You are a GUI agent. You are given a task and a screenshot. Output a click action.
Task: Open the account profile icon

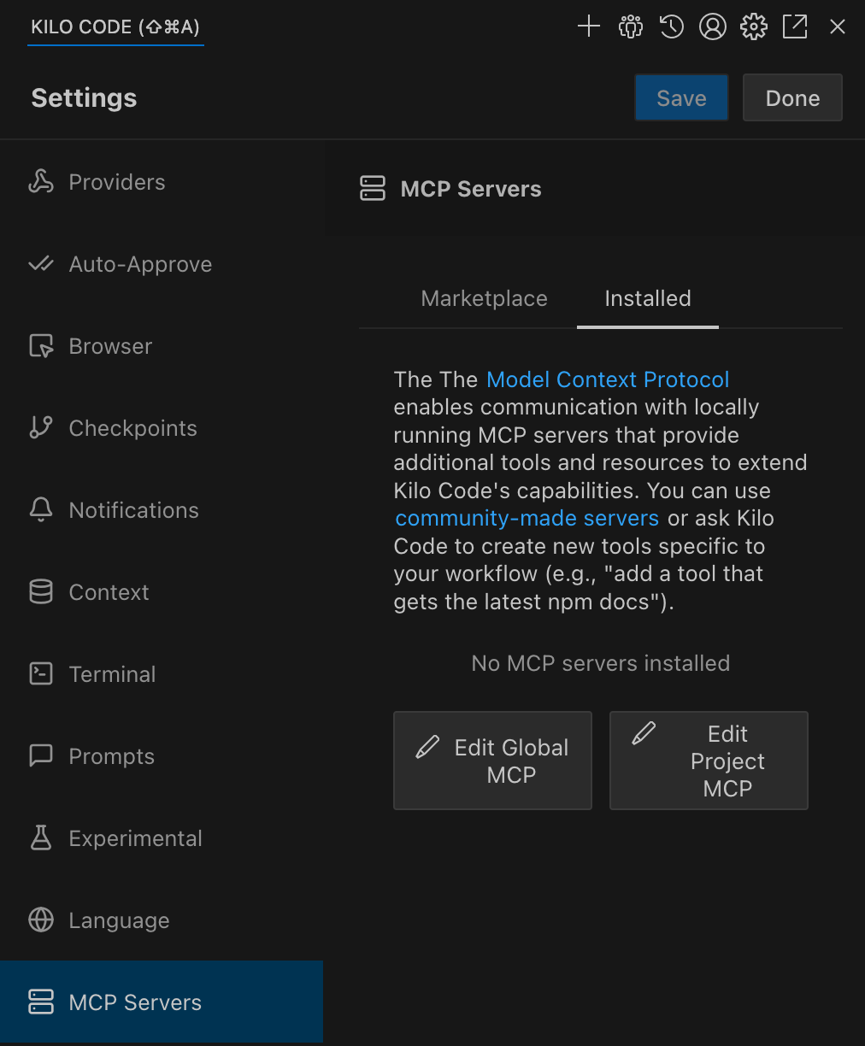(713, 26)
